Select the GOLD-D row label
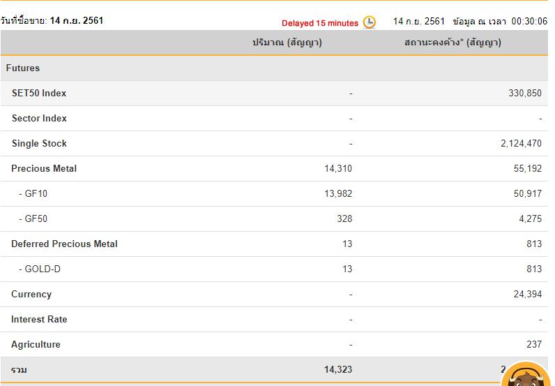The width and height of the screenshot is (555, 386). pyautogui.click(x=40, y=269)
